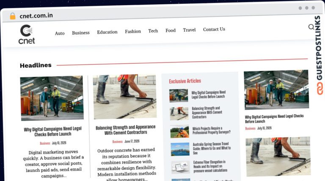This screenshot has height=181, width=325.
Task: Click Business tag in right sidebar card
Action: (250, 129)
